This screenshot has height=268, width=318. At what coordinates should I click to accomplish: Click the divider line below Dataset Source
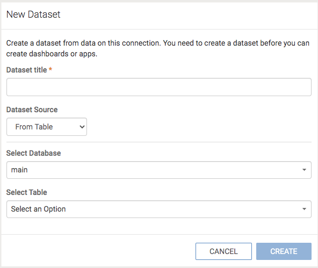pos(159,142)
